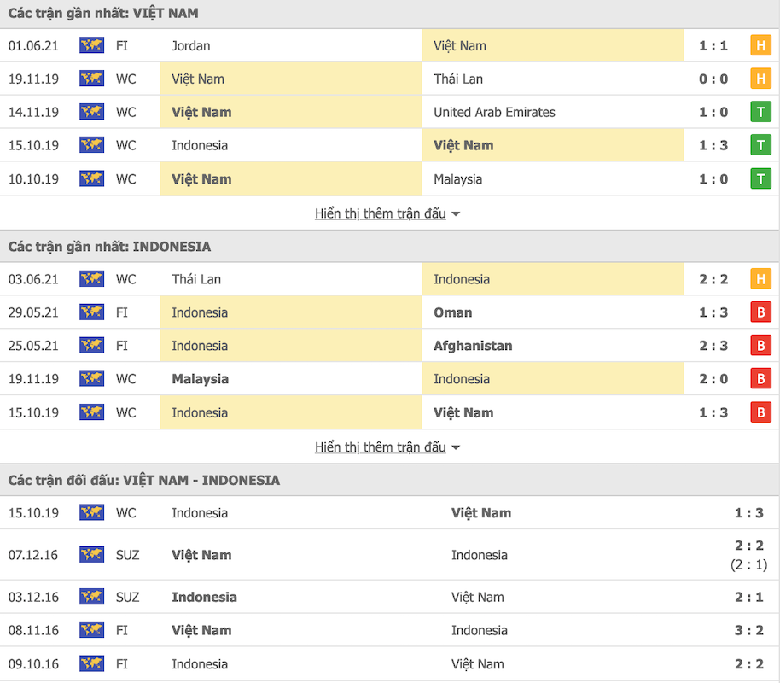This screenshot has width=780, height=683.
Task: Click the orange H badge for Jordan match
Action: pos(760,45)
